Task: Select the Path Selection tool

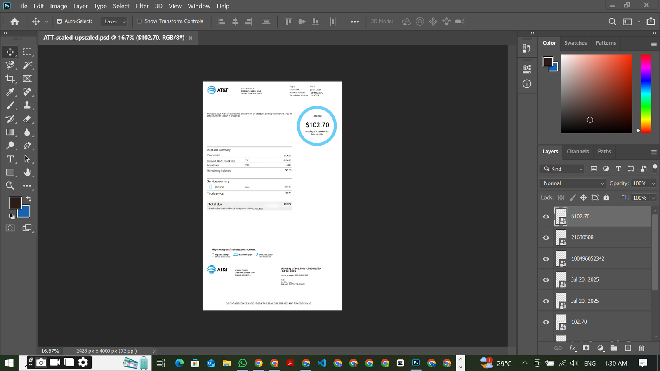Action: click(27, 159)
